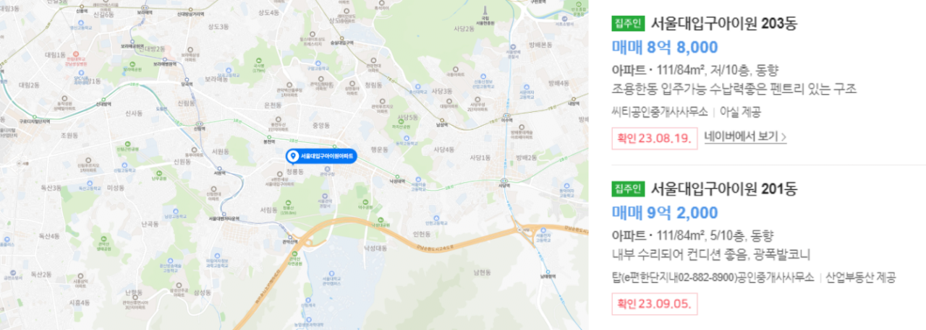Select the 미성동 district label on map
Image resolution: width=926 pixels, height=330 pixels.
pyautogui.click(x=116, y=188)
